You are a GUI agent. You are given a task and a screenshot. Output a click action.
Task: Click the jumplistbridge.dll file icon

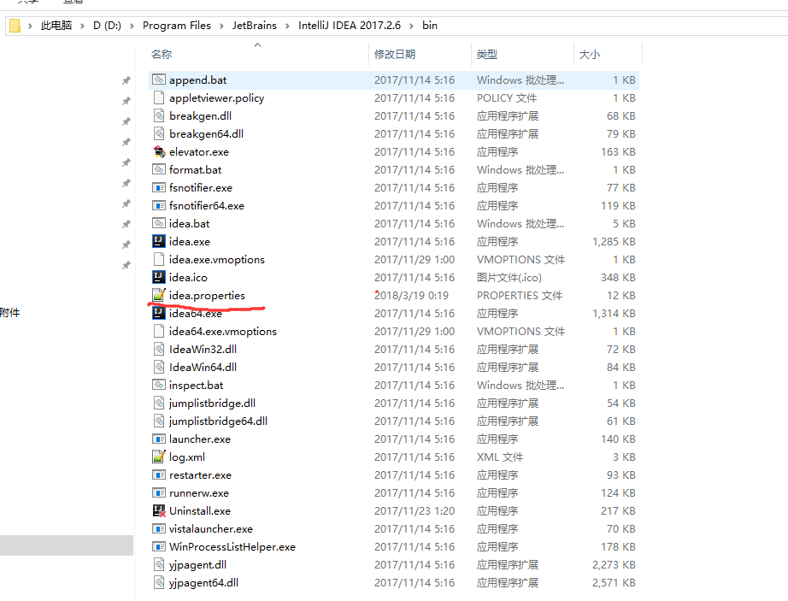(x=159, y=403)
